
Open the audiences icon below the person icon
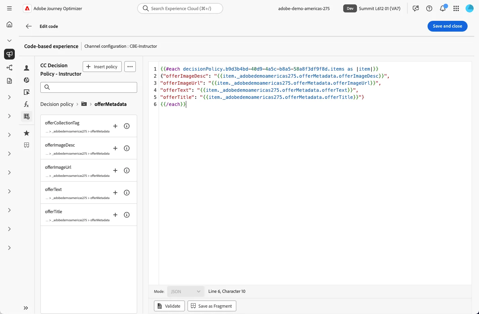click(27, 80)
